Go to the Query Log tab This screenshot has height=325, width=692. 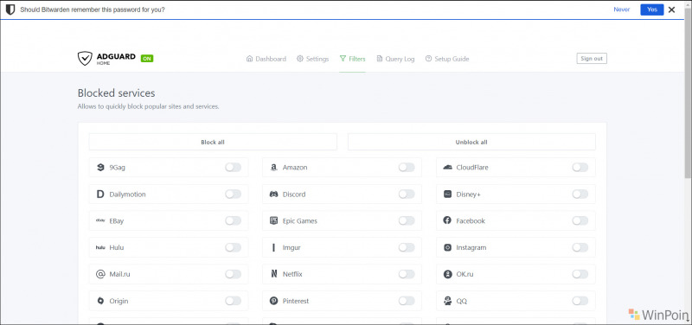click(x=395, y=59)
